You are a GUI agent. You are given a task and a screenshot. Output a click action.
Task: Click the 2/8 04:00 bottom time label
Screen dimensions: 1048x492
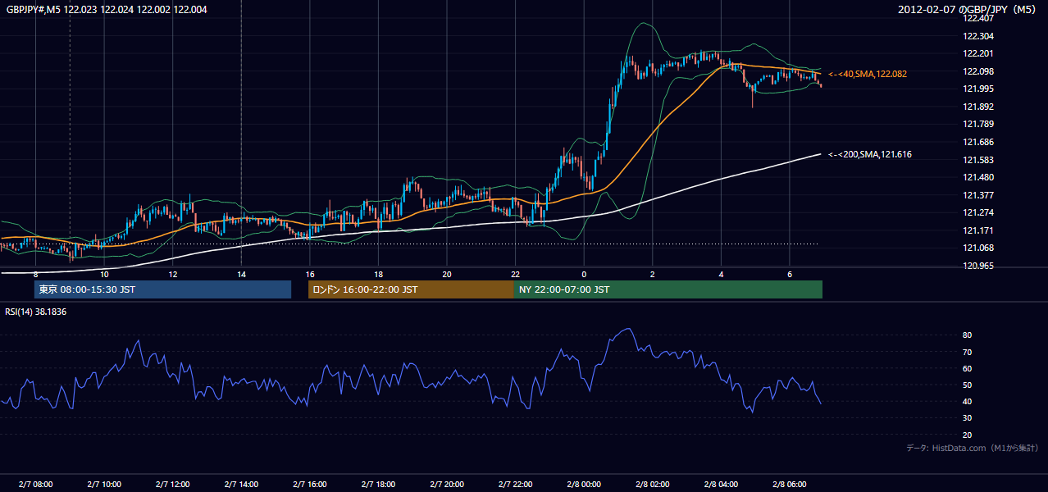pyautogui.click(x=721, y=484)
